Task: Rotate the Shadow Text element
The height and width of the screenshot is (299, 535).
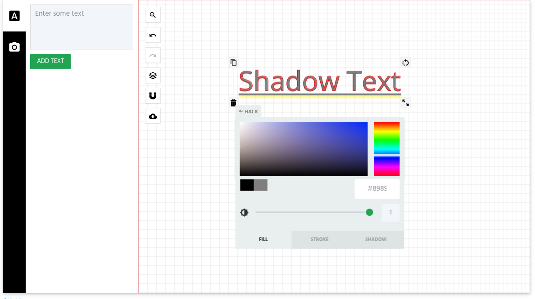Action: 405,62
